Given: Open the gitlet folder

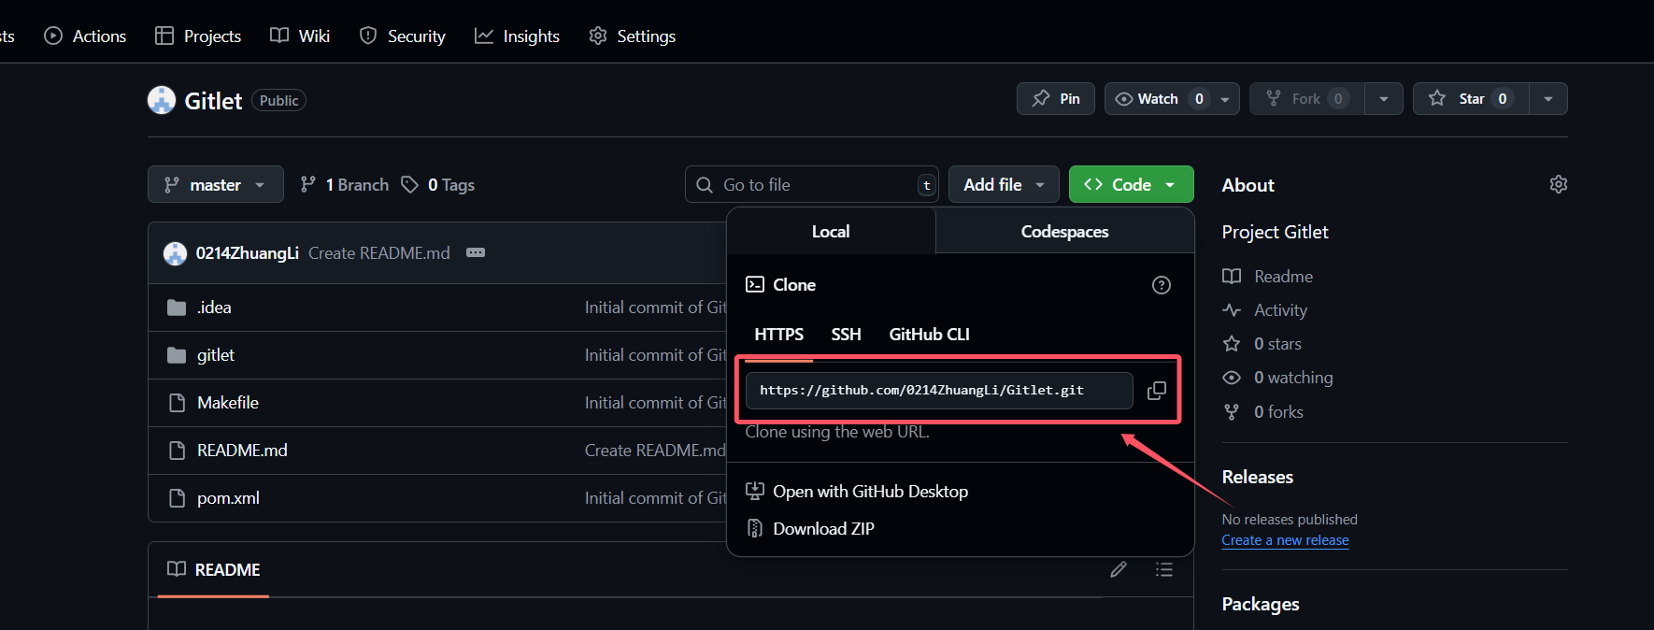Looking at the screenshot, I should (x=216, y=355).
